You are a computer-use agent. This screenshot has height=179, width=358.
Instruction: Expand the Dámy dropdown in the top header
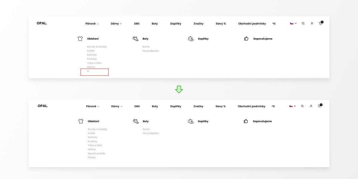point(116,24)
